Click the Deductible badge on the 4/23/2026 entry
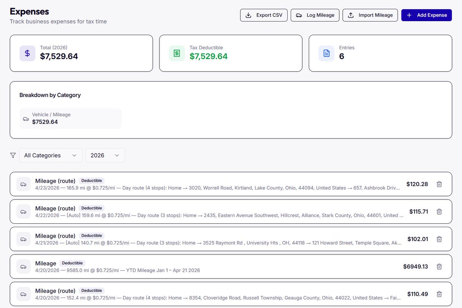462x308 pixels. pos(92,181)
